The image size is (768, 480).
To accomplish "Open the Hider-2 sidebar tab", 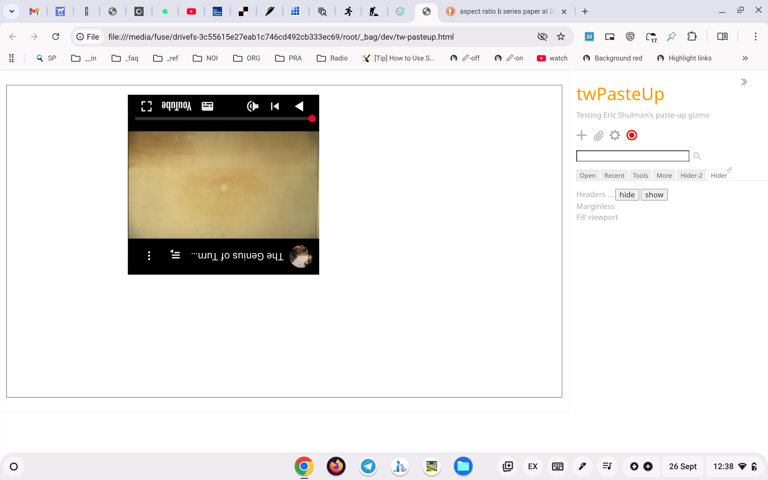I will point(691,175).
